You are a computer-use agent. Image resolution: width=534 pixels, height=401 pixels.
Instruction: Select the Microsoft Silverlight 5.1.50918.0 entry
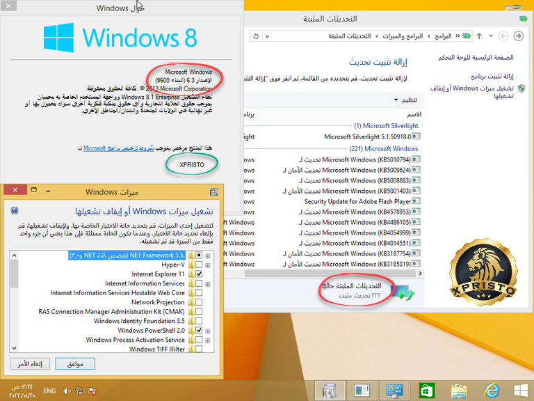pyautogui.click(x=372, y=136)
